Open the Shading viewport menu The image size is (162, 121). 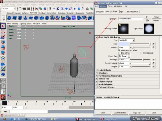pos(15,24)
